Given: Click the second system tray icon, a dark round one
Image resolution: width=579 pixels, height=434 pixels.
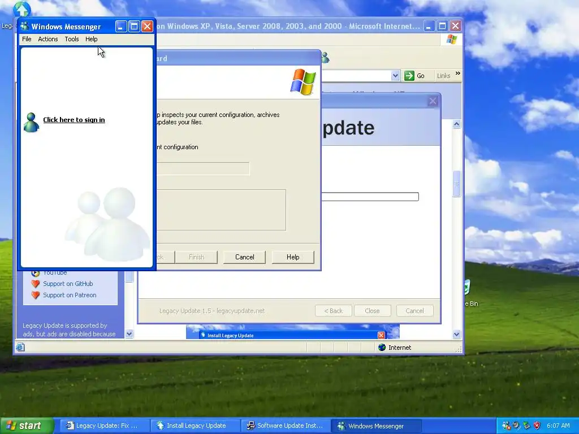Looking at the screenshot, I should 517,426.
